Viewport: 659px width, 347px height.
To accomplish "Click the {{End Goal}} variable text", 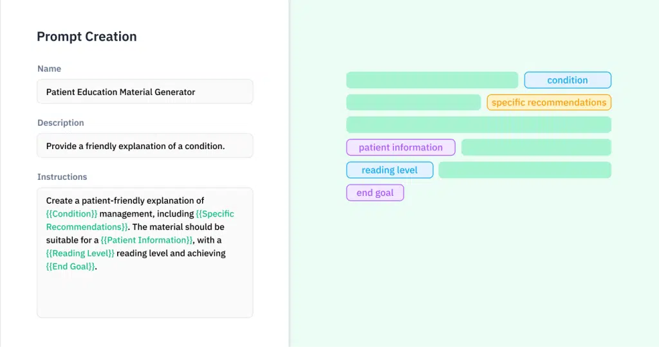I will tap(70, 267).
